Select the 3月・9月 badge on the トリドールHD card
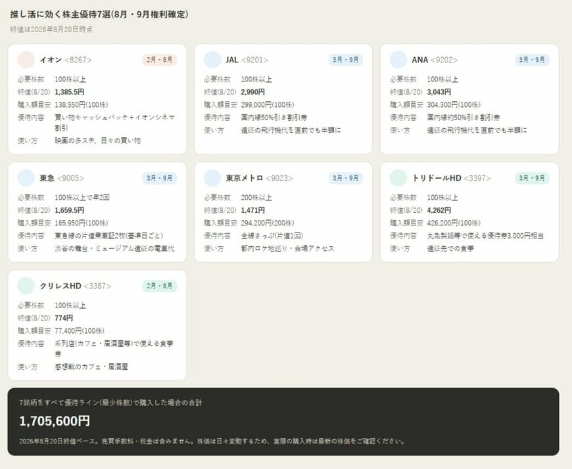Image resolution: width=572 pixels, height=469 pixels. [x=532, y=178]
